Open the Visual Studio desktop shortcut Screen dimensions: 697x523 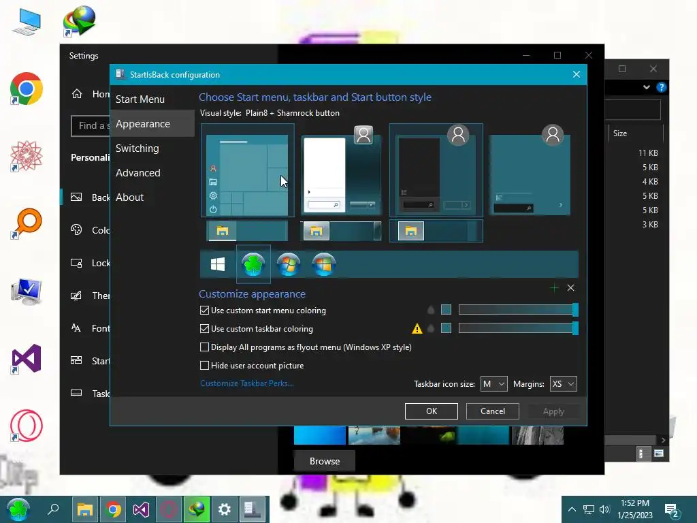click(x=27, y=358)
